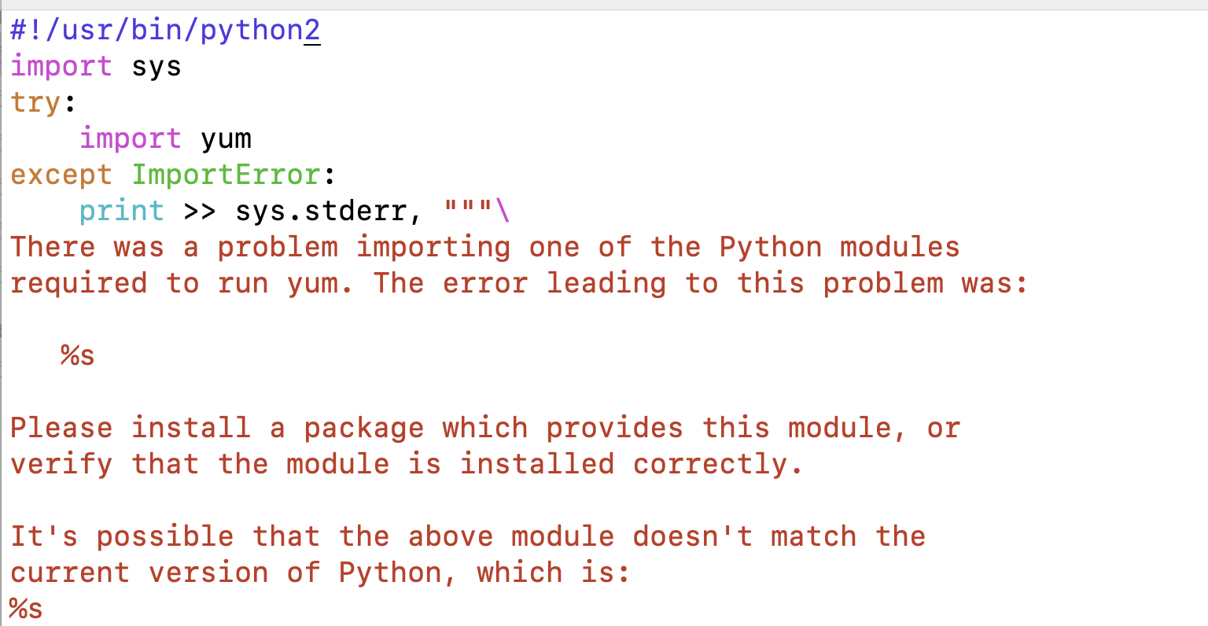
Task: Click the word 'current' at line start
Action: 70,573
